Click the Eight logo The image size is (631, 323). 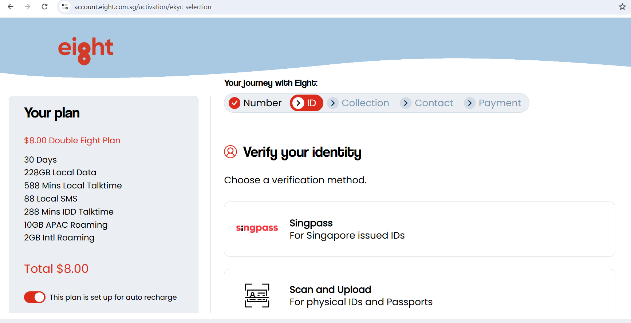click(x=86, y=51)
